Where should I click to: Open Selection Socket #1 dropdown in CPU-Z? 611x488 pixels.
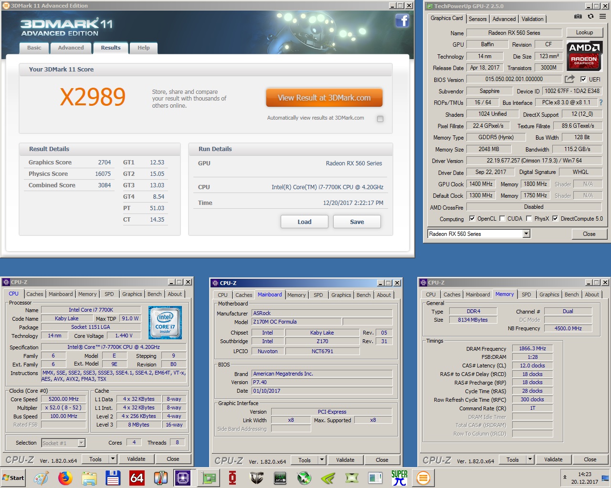pos(81,443)
